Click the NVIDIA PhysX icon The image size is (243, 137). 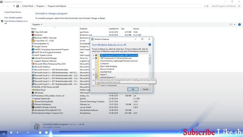tap(33, 90)
